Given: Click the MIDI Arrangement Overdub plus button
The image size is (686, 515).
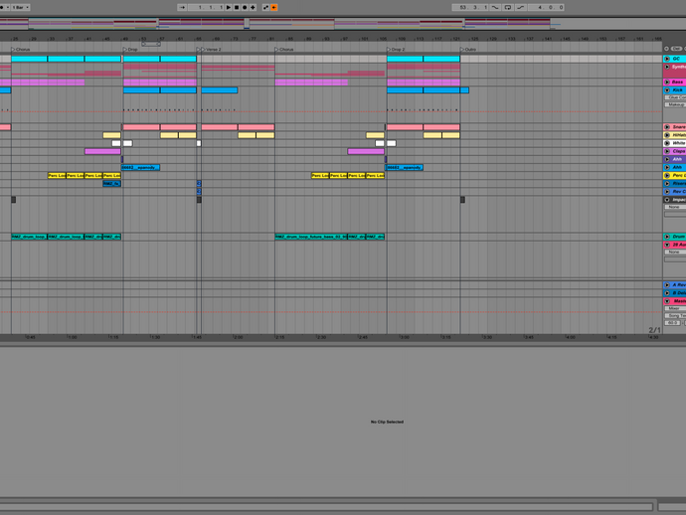Looking at the screenshot, I should coord(253,7).
